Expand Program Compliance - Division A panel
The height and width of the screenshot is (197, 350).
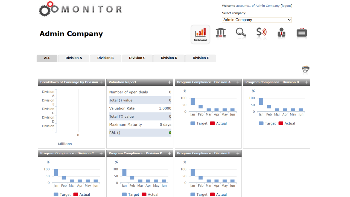click(238, 82)
